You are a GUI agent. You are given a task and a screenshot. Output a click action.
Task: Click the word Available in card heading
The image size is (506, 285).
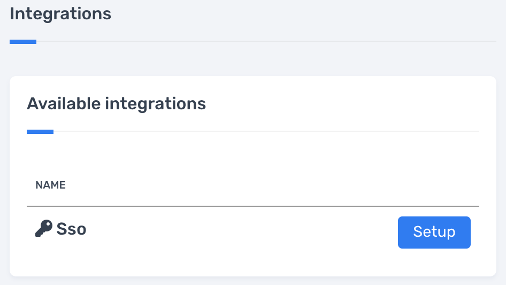tap(64, 103)
